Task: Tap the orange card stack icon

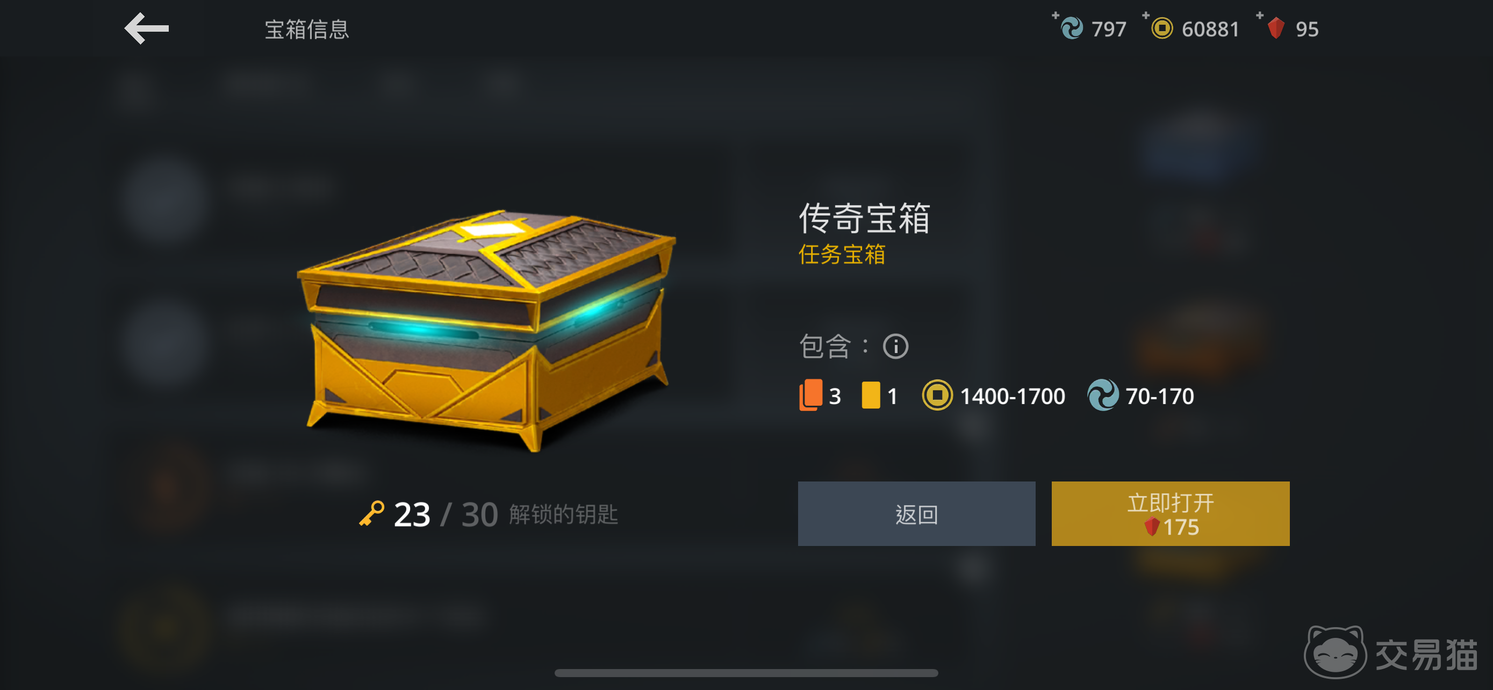Action: (811, 395)
